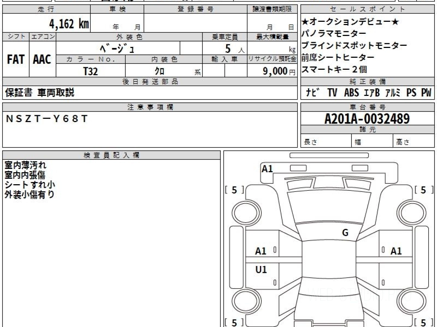
Task: Select the 前席シートヒーター line
Action: click(x=338, y=57)
